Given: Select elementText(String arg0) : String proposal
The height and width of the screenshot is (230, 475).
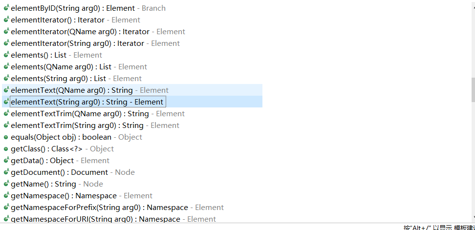Looking at the screenshot, I should click(87, 102).
